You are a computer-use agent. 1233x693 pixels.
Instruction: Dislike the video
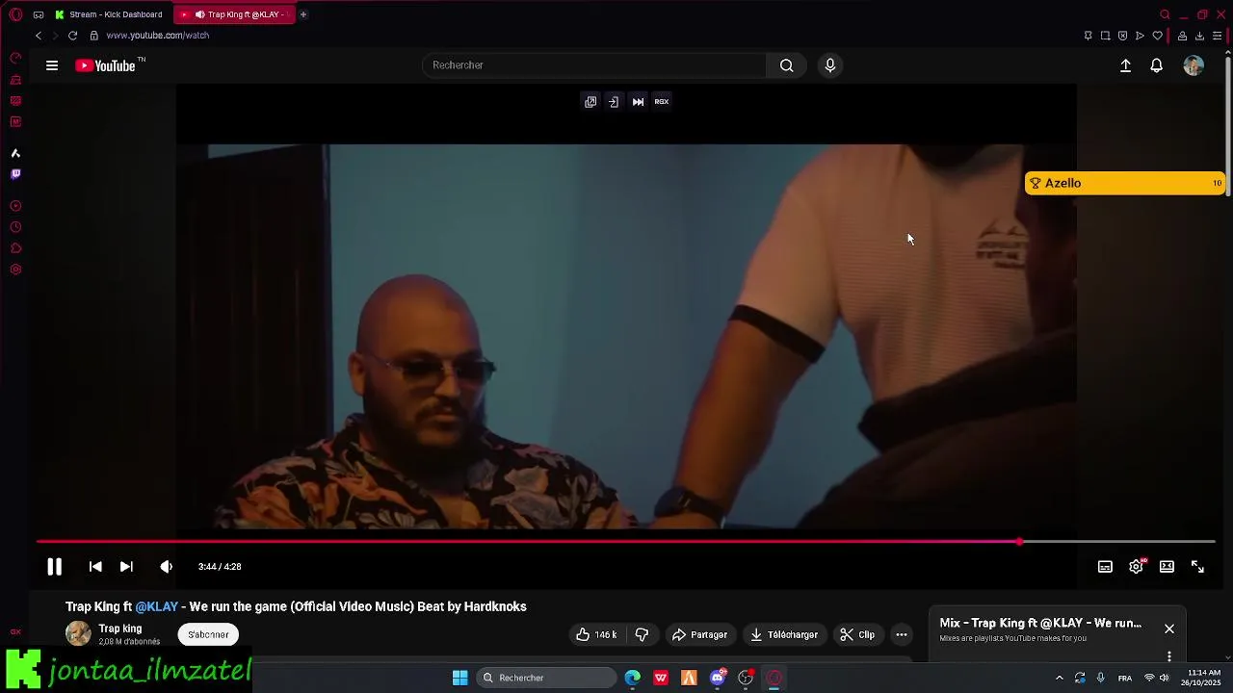click(x=642, y=635)
